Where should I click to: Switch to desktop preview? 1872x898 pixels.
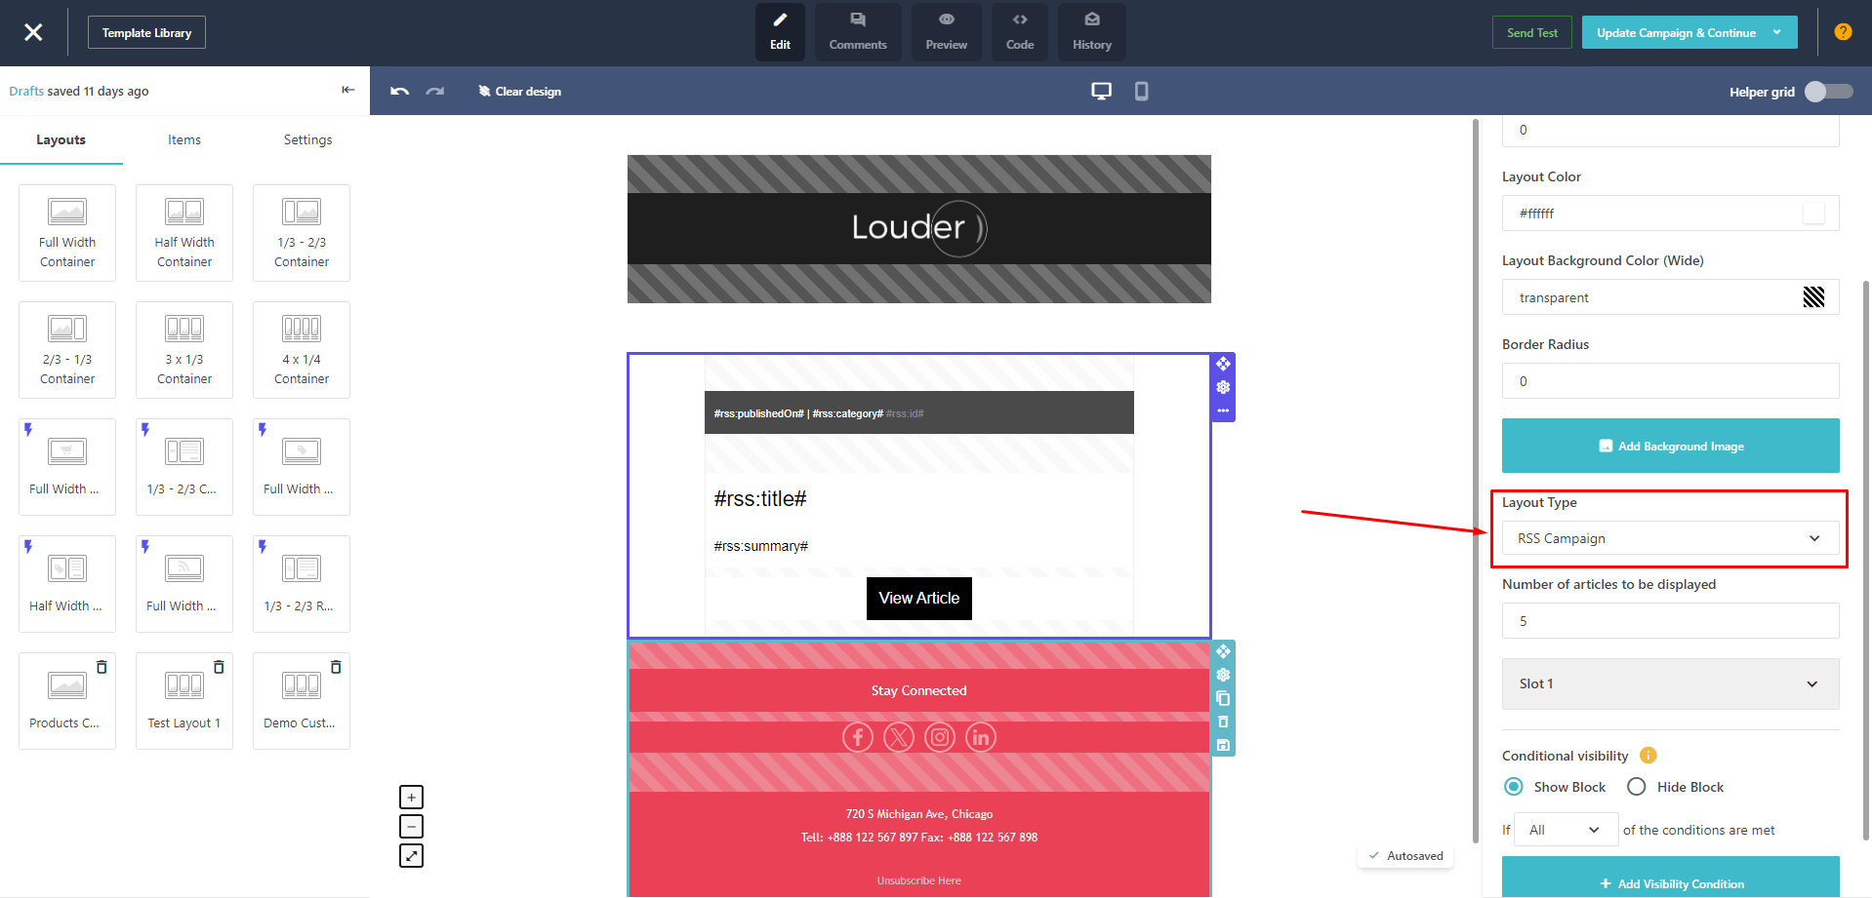1101,91
